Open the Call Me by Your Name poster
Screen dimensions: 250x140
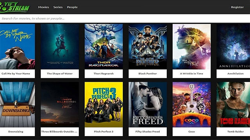[17, 47]
